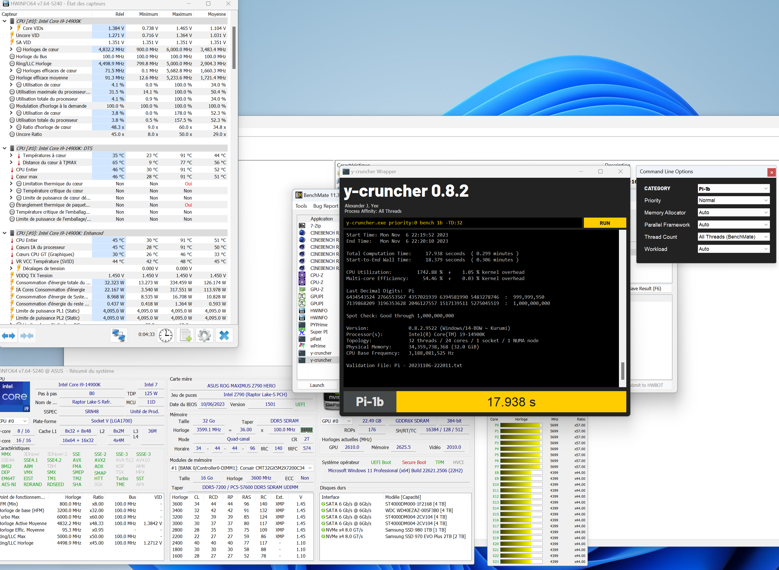Click the E8 core clock bar
This screenshot has width=779, height=570.
[521, 473]
